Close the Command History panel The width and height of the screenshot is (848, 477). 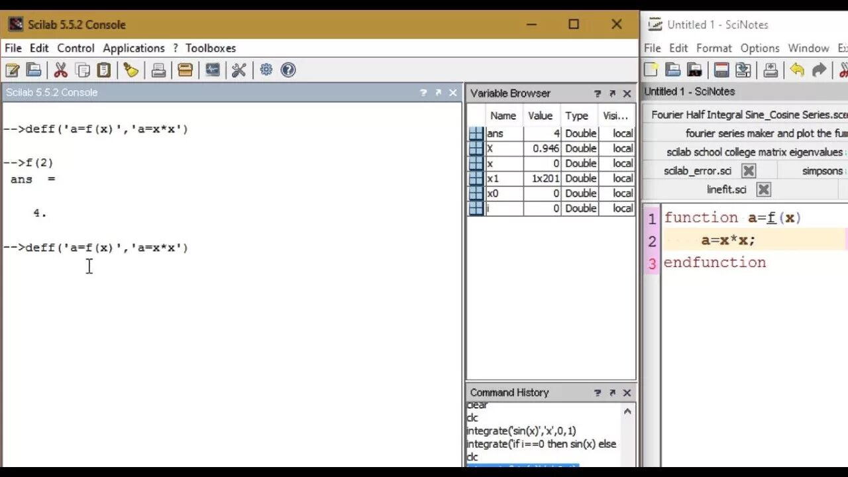click(627, 393)
